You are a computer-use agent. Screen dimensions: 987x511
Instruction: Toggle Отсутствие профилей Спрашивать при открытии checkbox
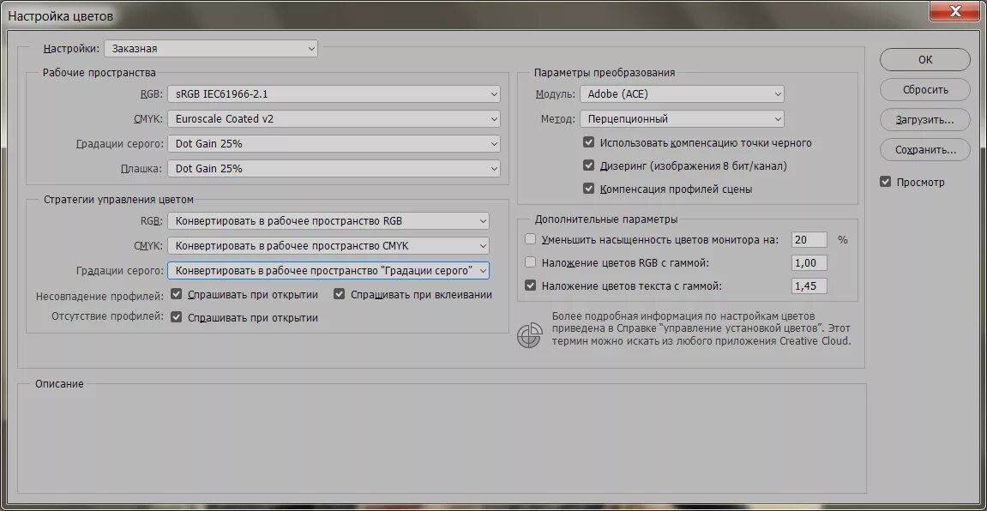click(x=177, y=317)
